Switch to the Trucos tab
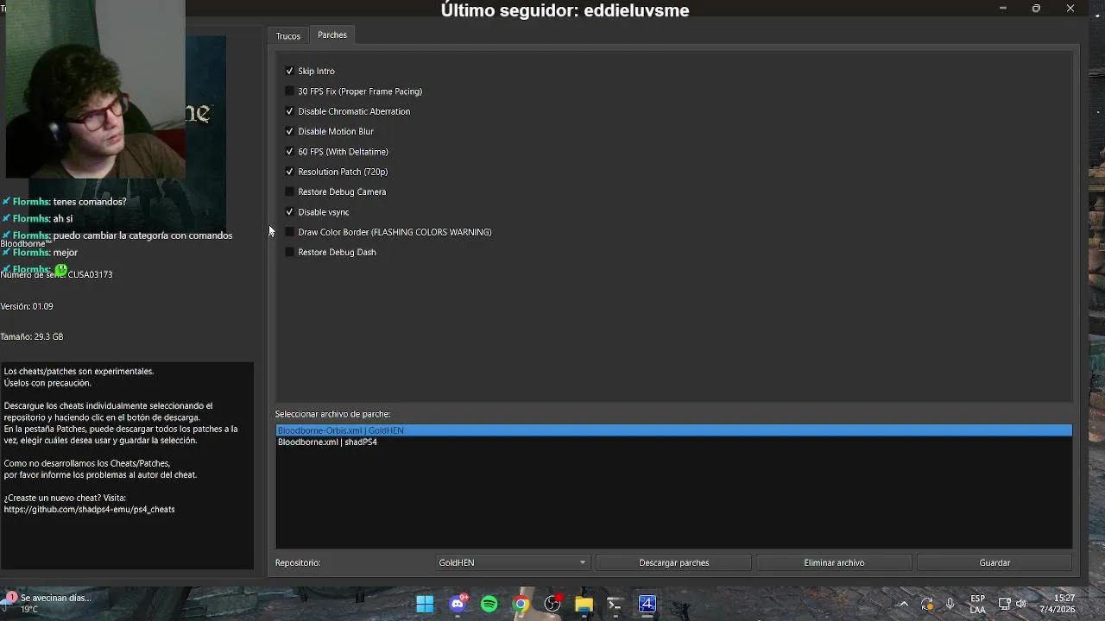This screenshot has height=621, width=1105. coord(288,36)
